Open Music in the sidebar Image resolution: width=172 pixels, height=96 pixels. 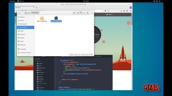tap(26, 31)
